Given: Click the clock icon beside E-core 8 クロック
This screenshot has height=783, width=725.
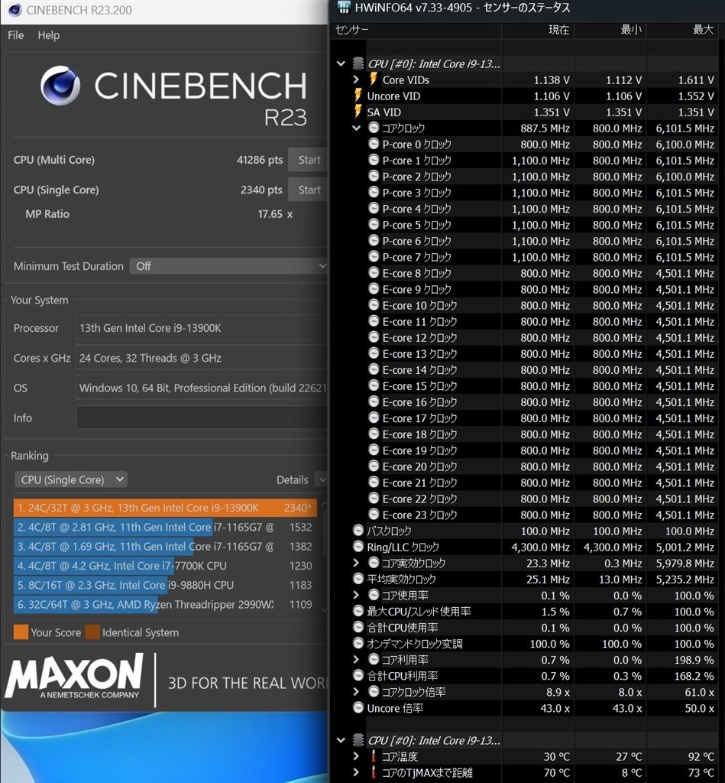Looking at the screenshot, I should click(x=374, y=273).
